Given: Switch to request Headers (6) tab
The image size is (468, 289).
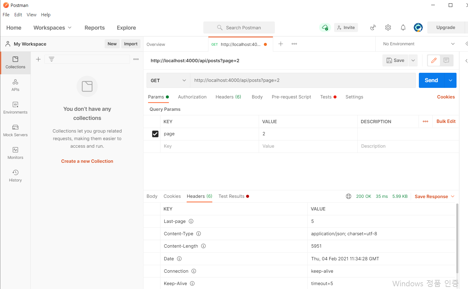Looking at the screenshot, I should (228, 97).
